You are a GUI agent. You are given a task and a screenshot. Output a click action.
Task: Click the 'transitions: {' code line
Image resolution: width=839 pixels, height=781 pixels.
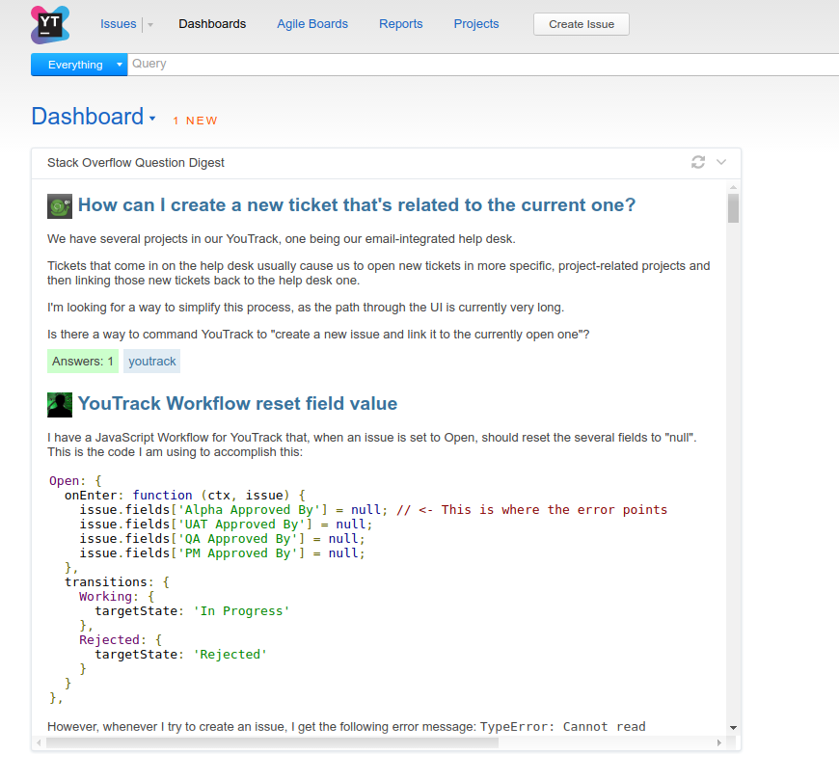(118, 582)
